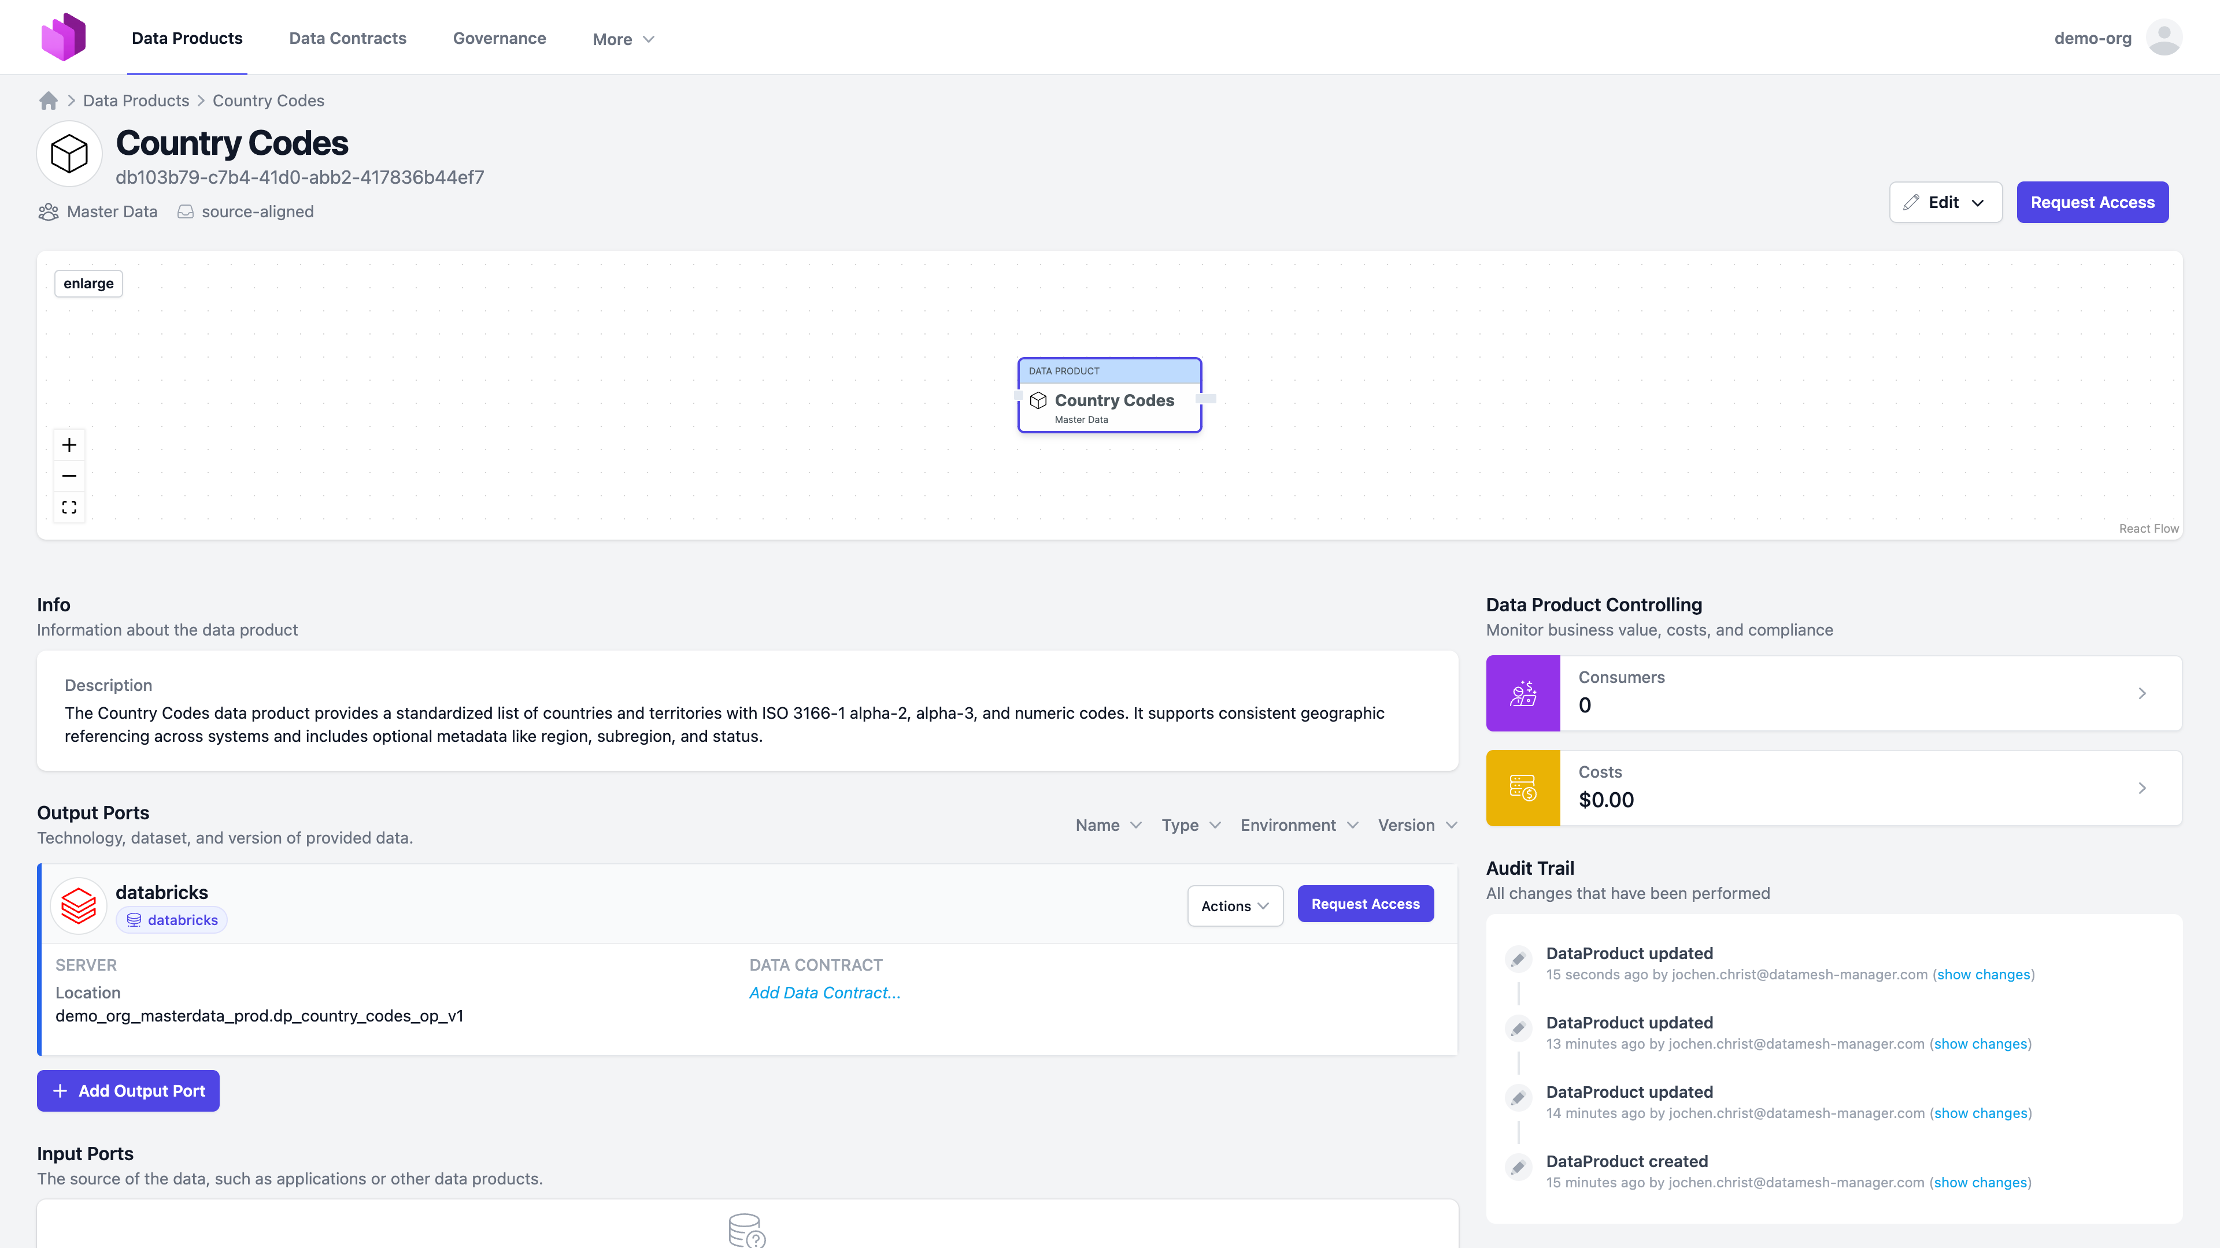Click the Add Data Contract link

coord(824,992)
